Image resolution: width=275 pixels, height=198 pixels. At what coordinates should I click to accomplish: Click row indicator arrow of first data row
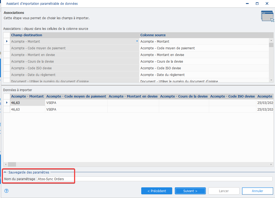(7, 103)
